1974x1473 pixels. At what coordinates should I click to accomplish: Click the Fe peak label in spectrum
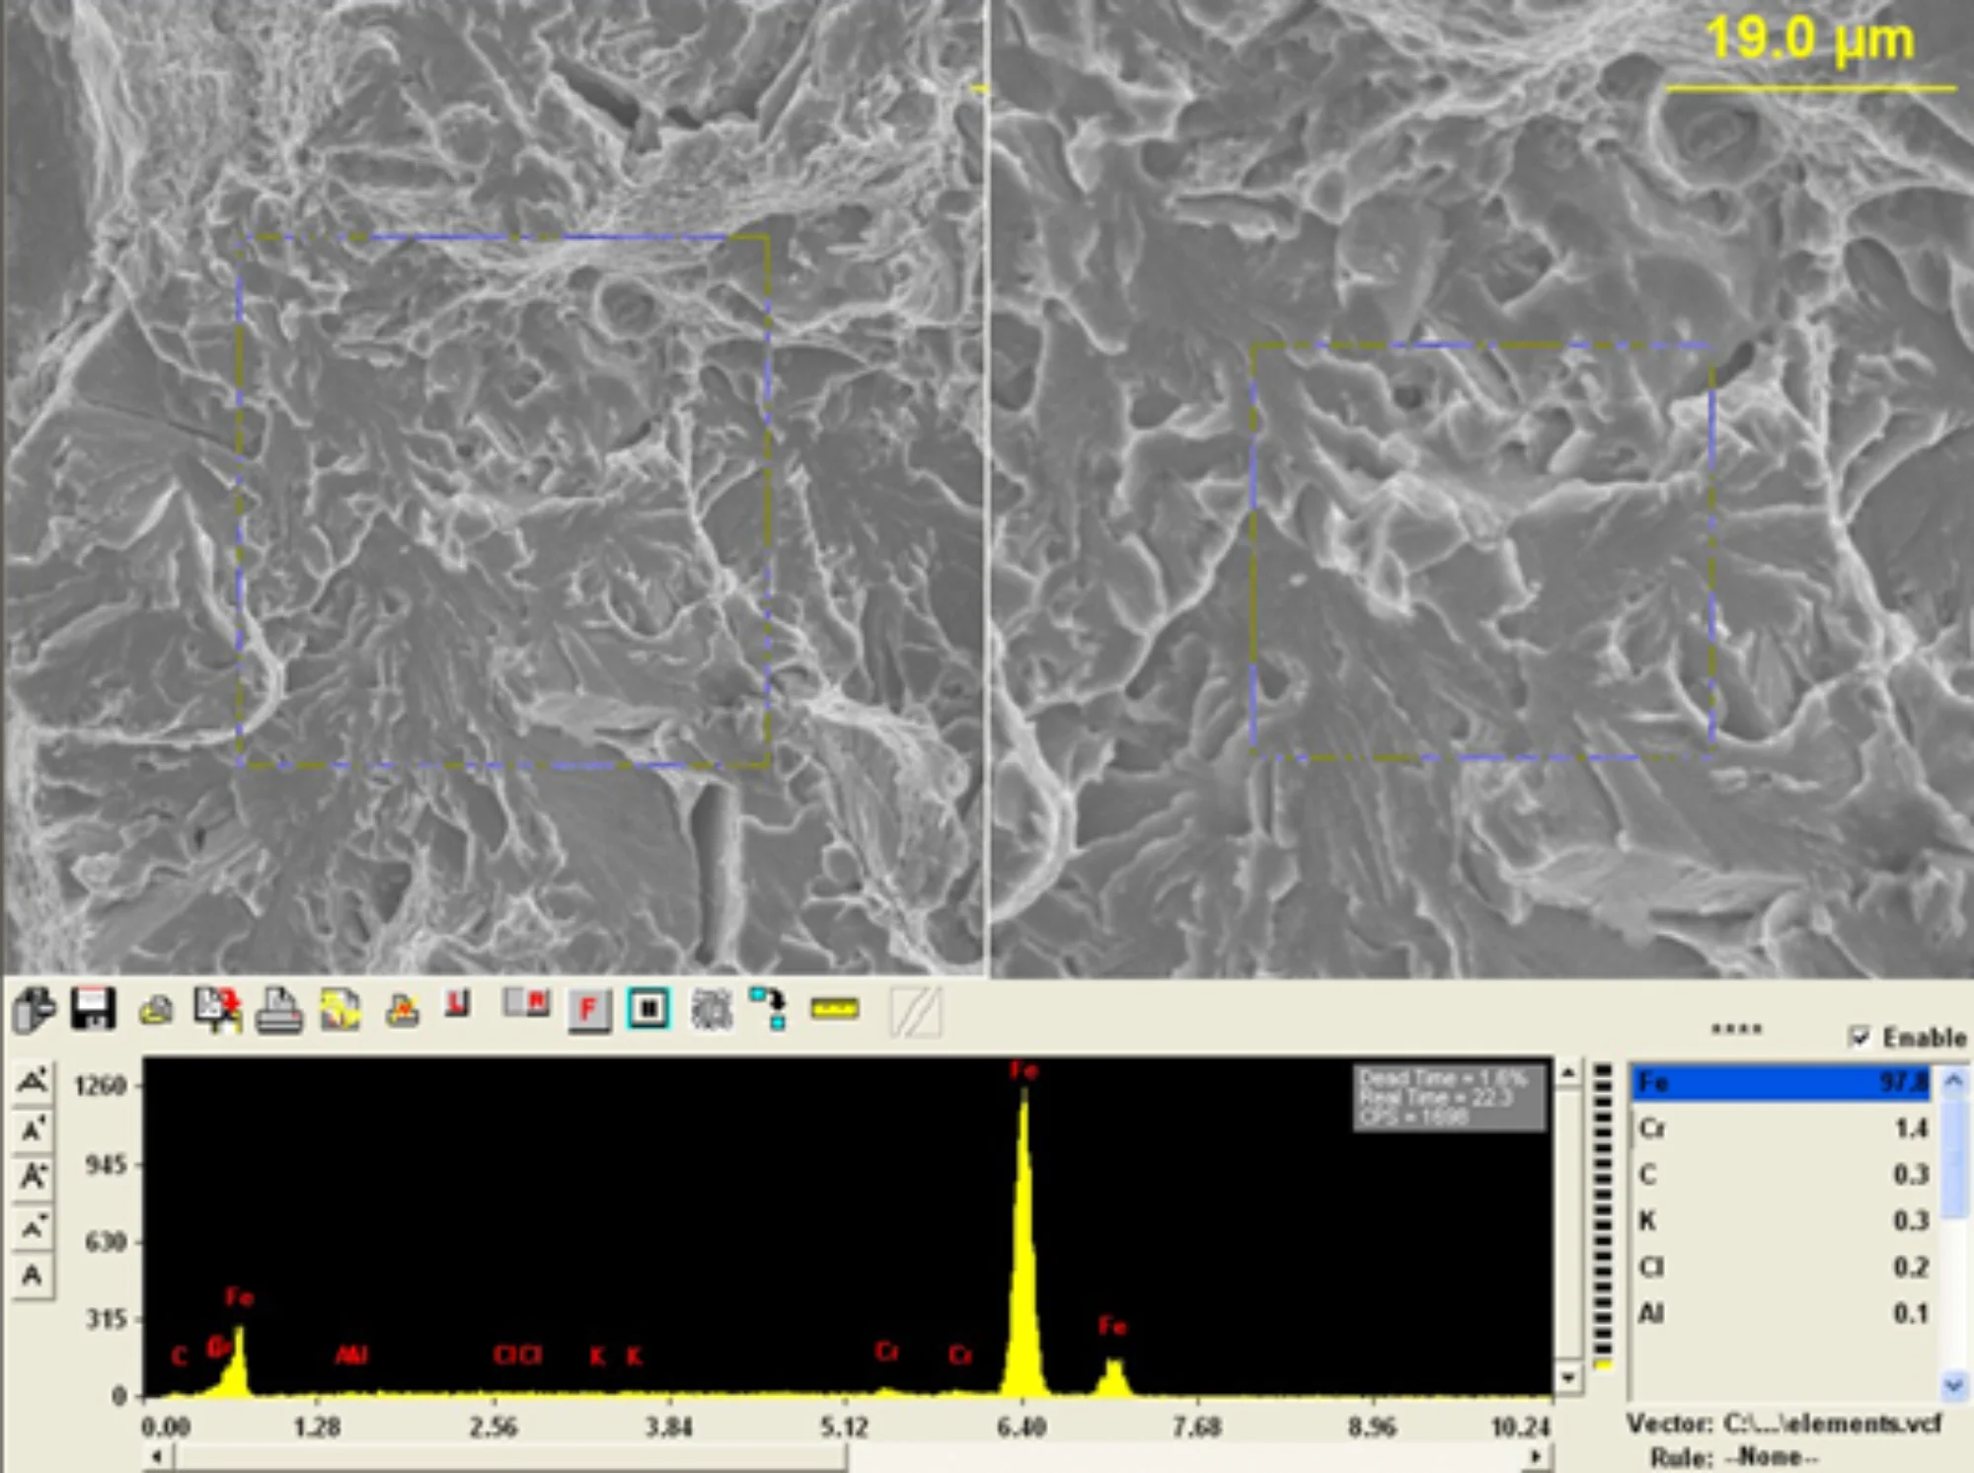[1024, 1070]
